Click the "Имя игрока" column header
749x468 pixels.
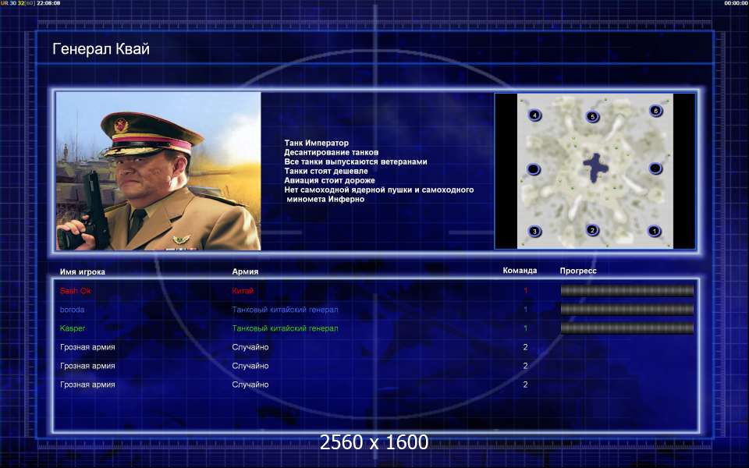point(82,271)
